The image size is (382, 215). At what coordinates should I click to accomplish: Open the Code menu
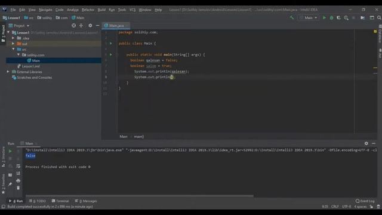(59, 10)
